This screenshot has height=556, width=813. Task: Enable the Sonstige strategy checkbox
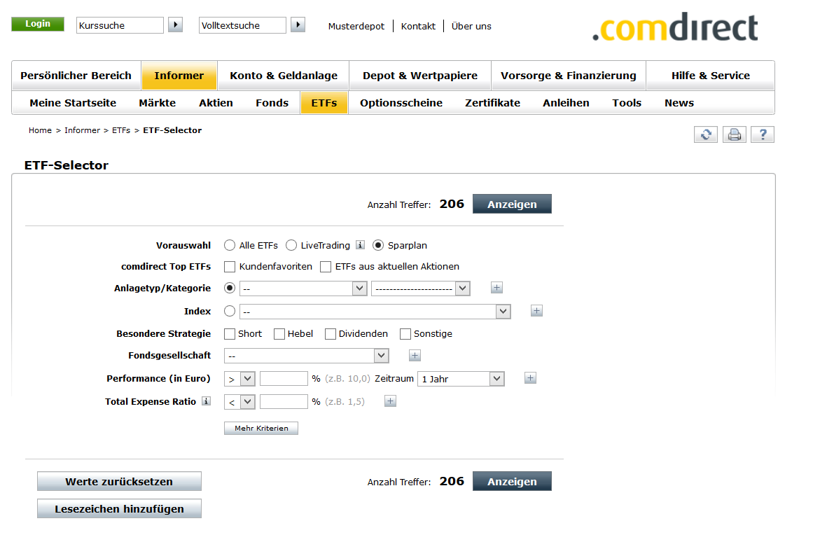pos(405,334)
